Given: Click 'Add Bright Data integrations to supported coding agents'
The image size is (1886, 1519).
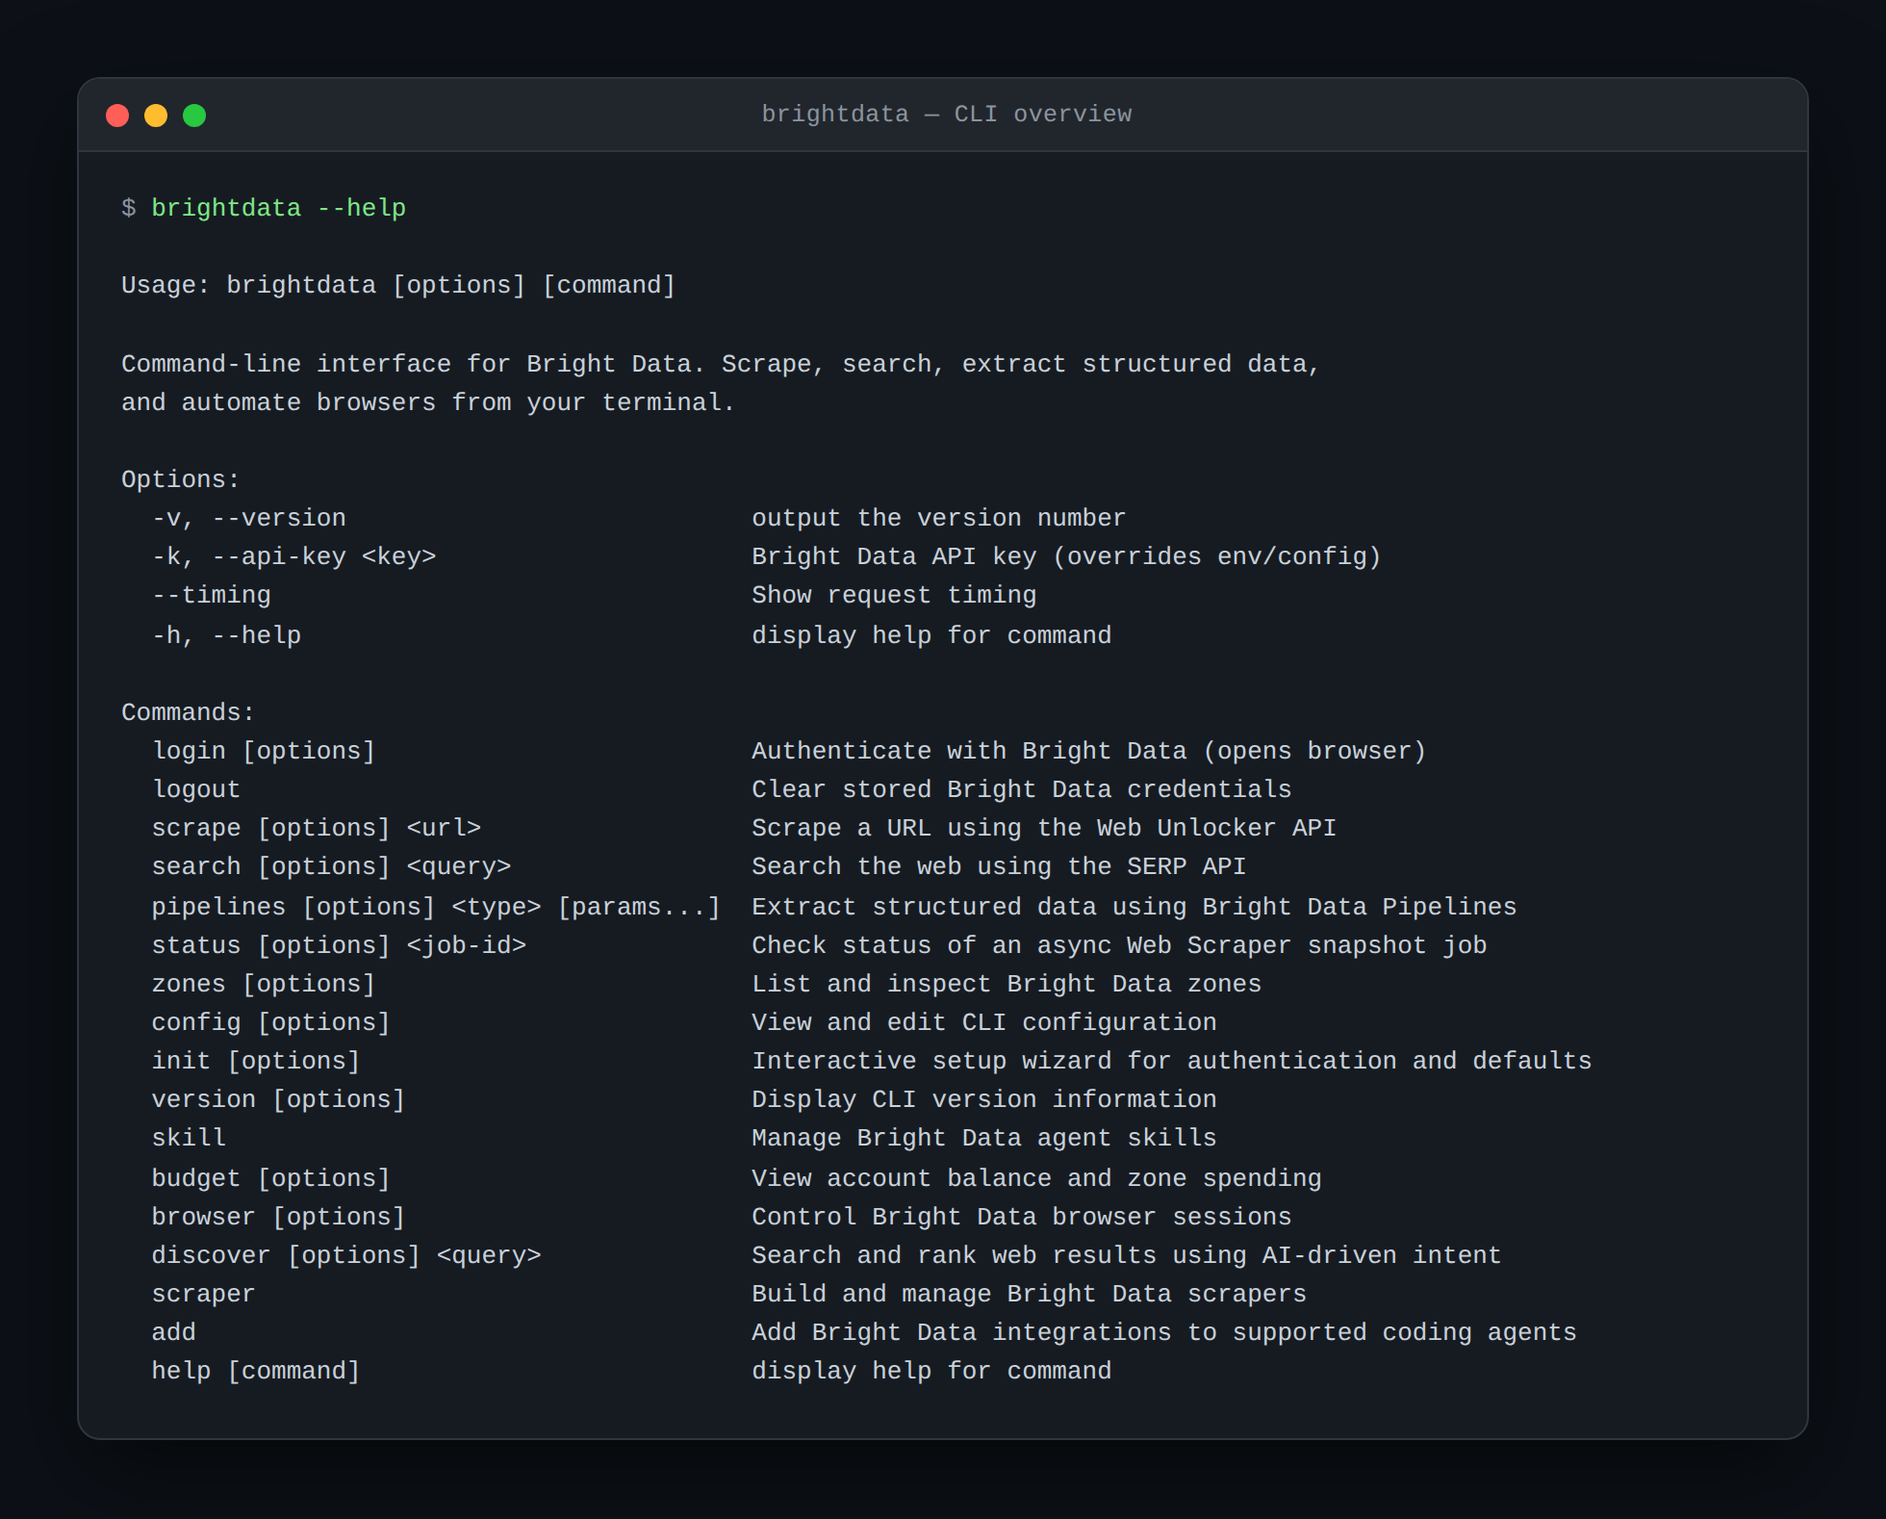Looking at the screenshot, I should (1163, 1332).
